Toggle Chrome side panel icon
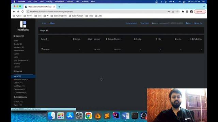 187,12
